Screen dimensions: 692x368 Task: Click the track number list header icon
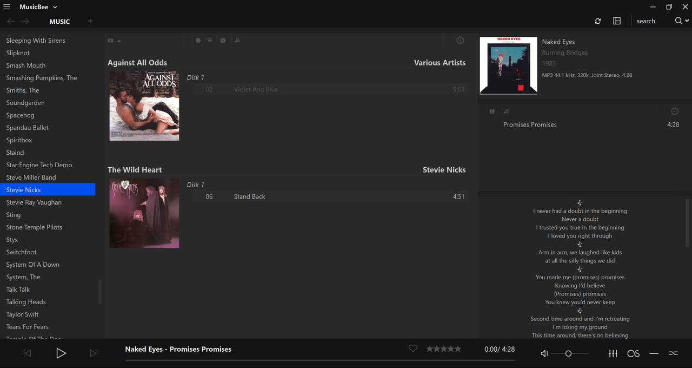click(209, 41)
